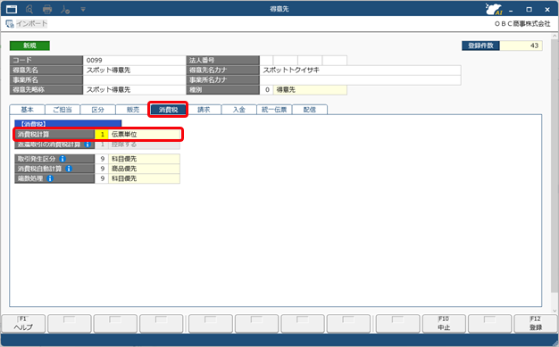This screenshot has width=559, height=347.
Task: Show info icon for 端数処理
Action: [x=50, y=178]
